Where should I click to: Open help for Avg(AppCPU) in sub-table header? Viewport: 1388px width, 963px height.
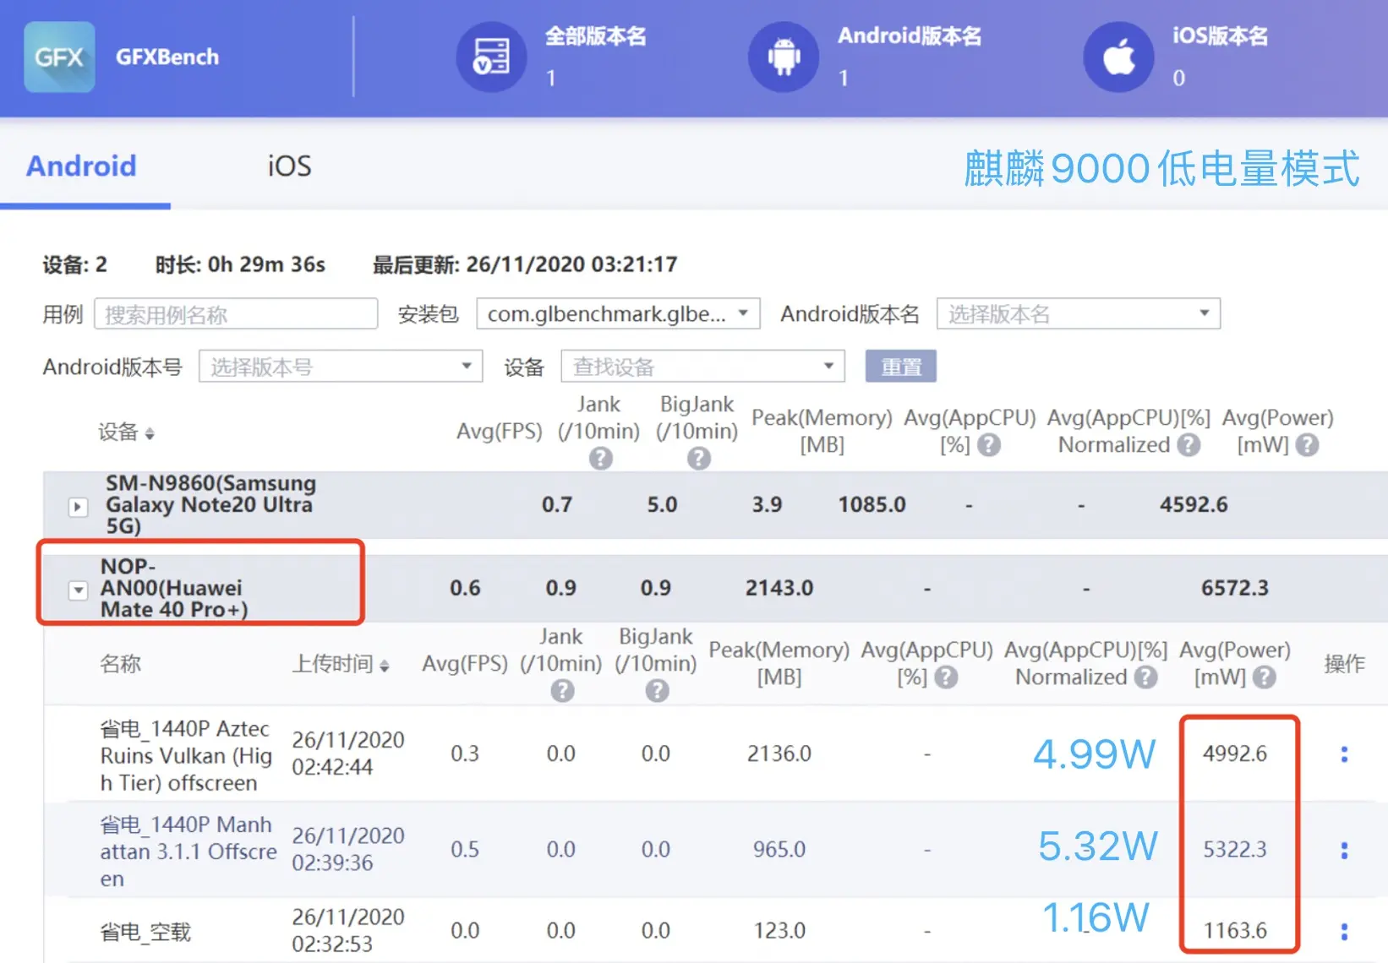[946, 677]
